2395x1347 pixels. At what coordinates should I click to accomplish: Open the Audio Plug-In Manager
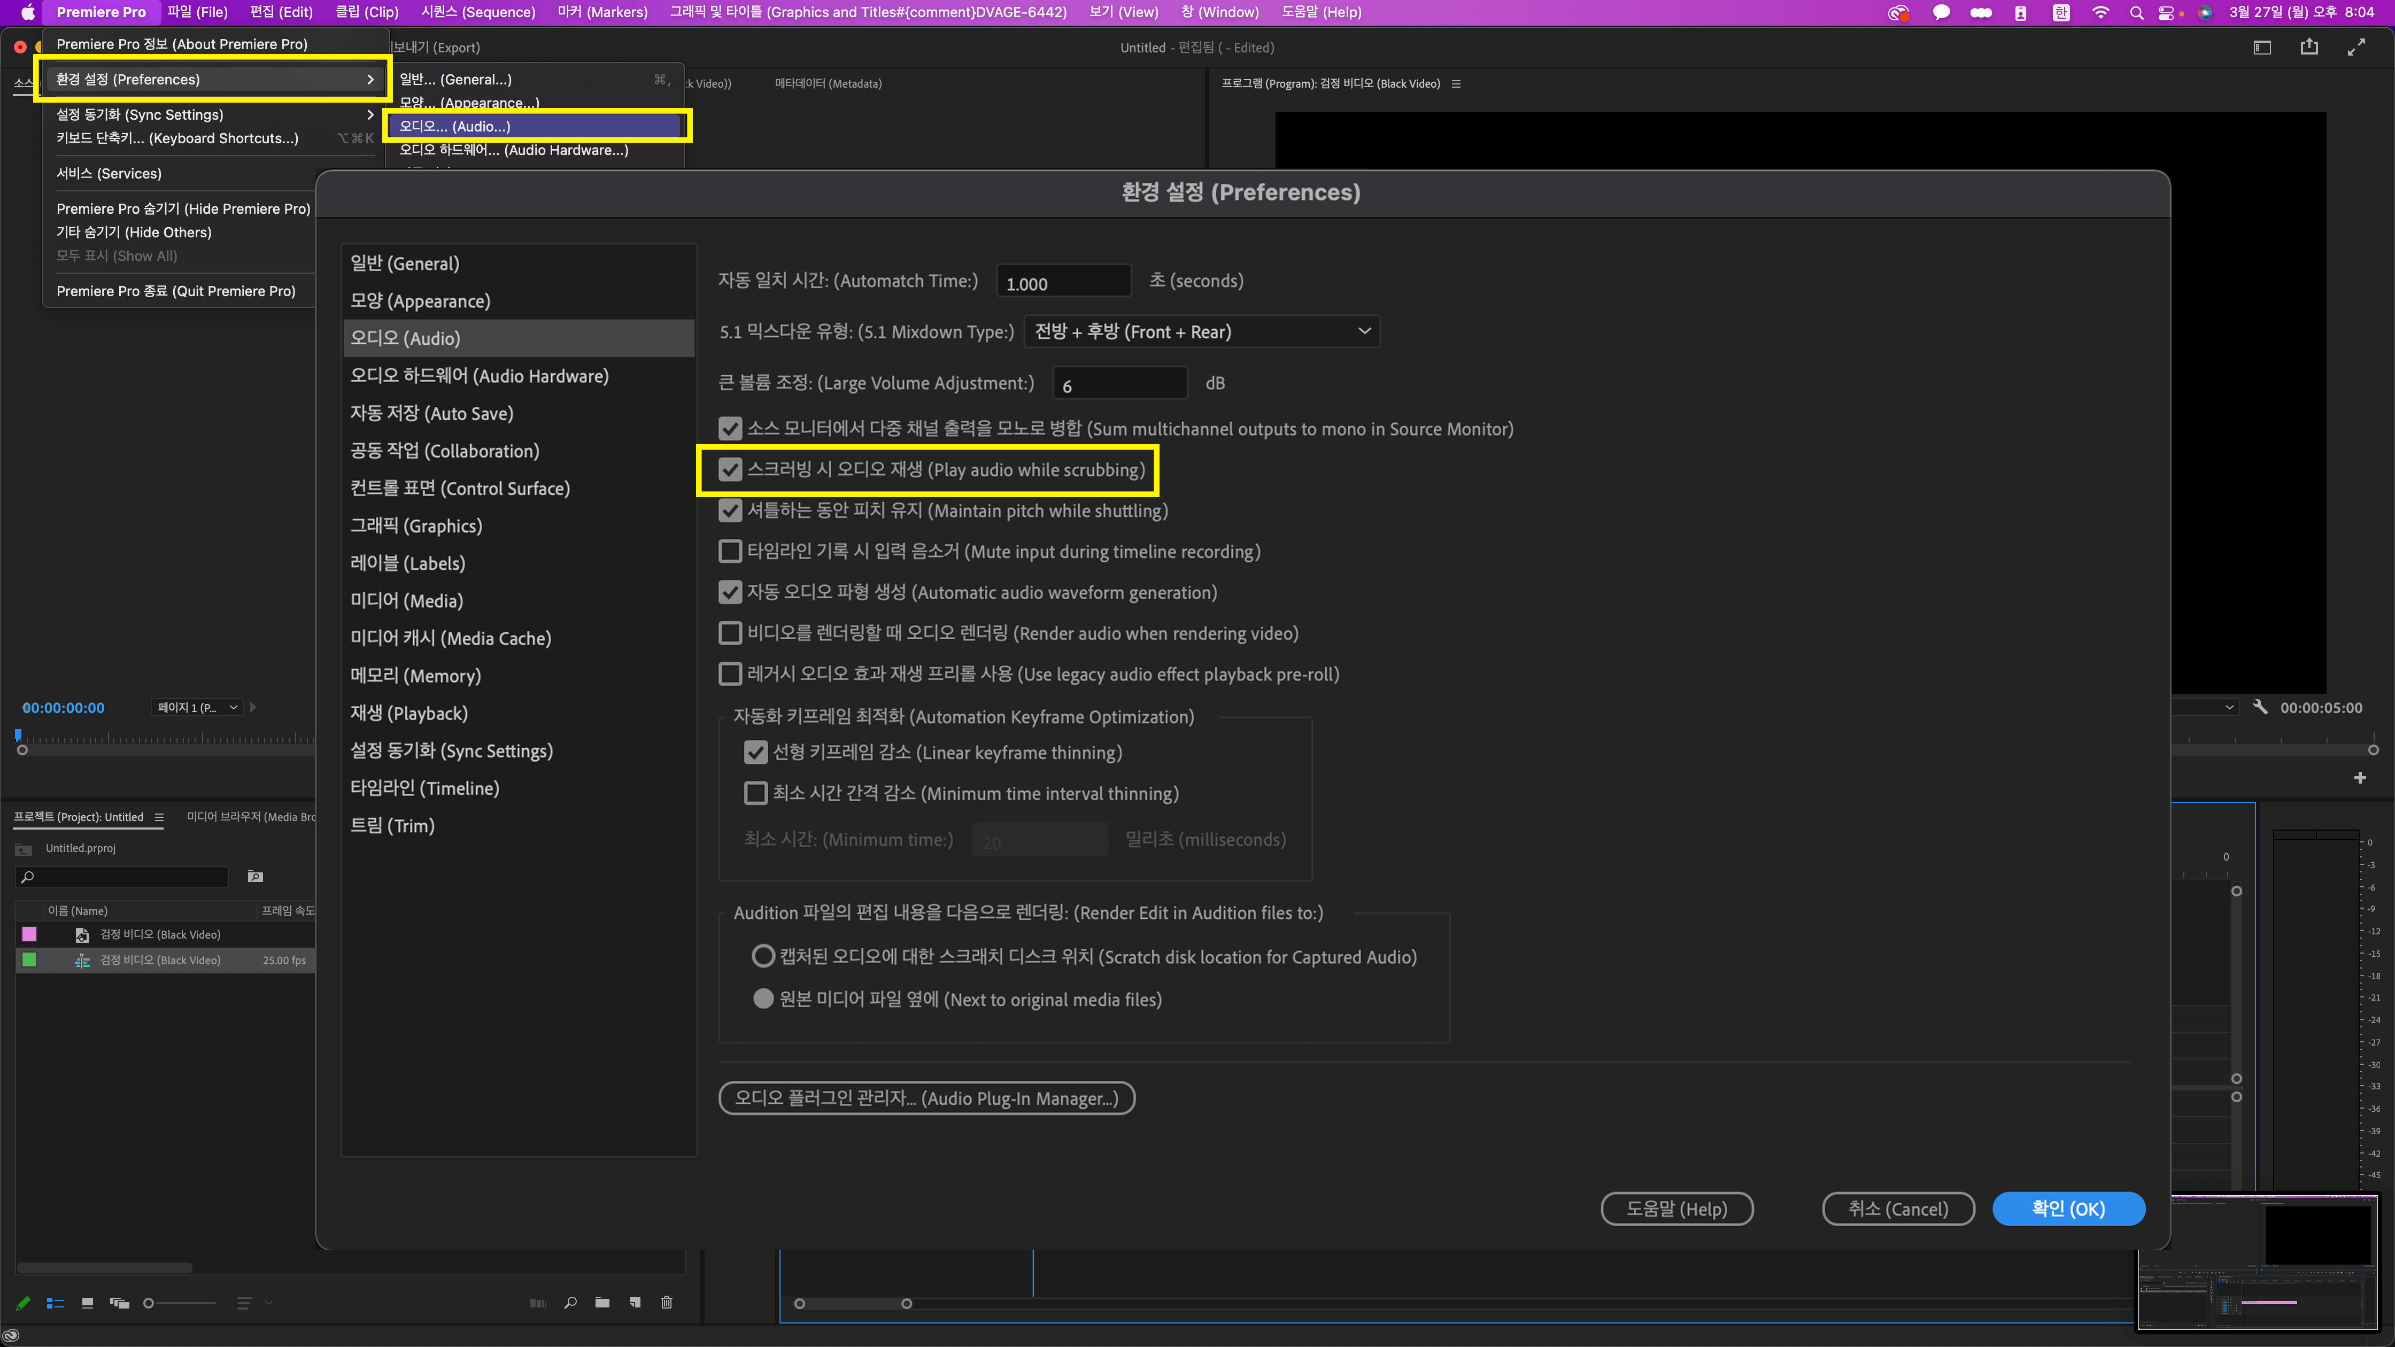[926, 1098]
